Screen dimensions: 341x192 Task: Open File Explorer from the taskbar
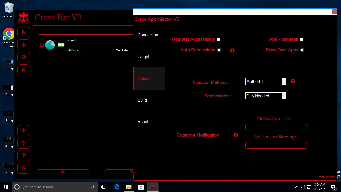coord(129,187)
